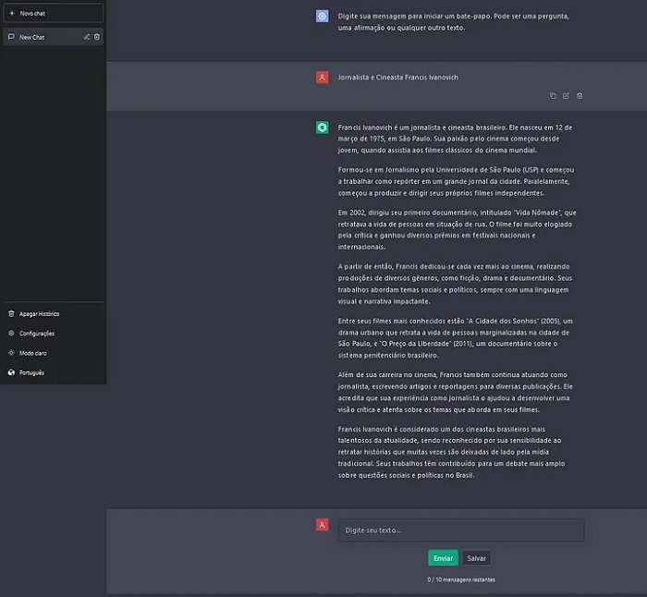
Task: Click the trash icon beside New Chat
Action: pos(97,37)
